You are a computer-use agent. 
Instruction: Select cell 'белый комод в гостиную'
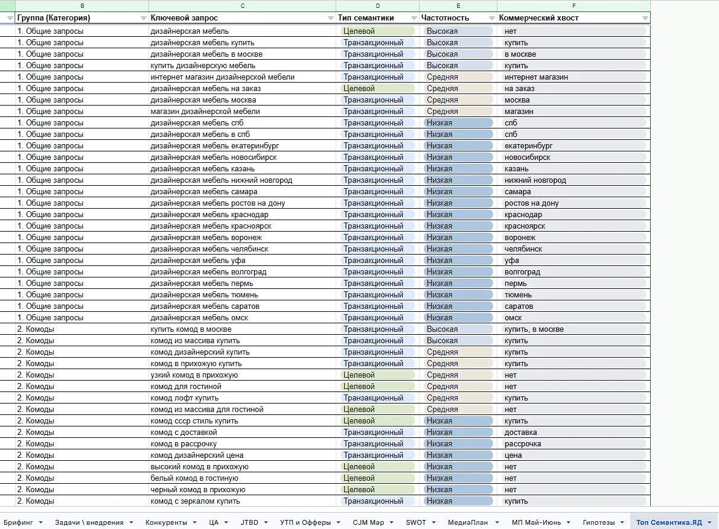tap(243, 478)
